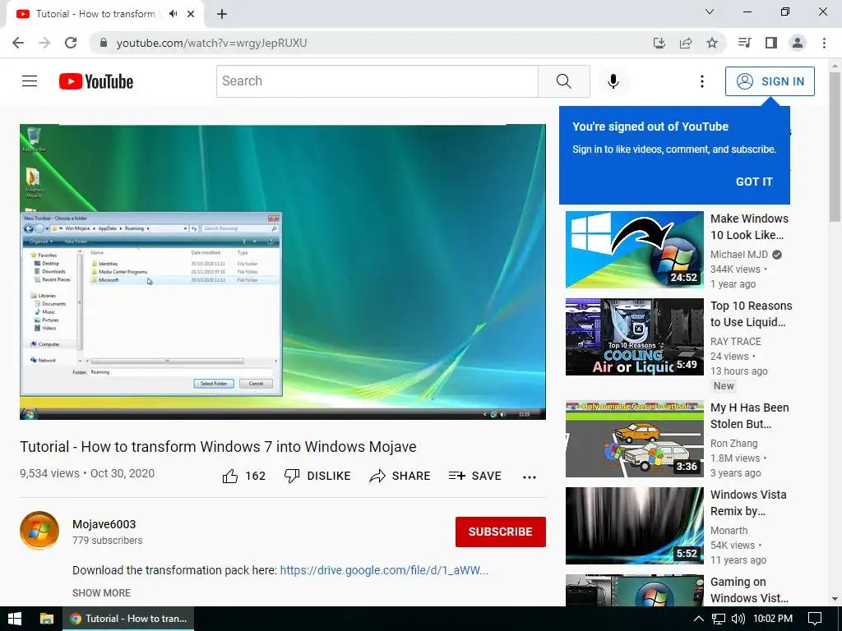
Task: Click the address bar URL
Action: (x=211, y=43)
